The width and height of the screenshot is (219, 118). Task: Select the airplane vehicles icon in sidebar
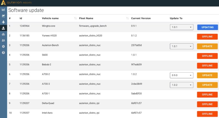[x=3, y=22]
